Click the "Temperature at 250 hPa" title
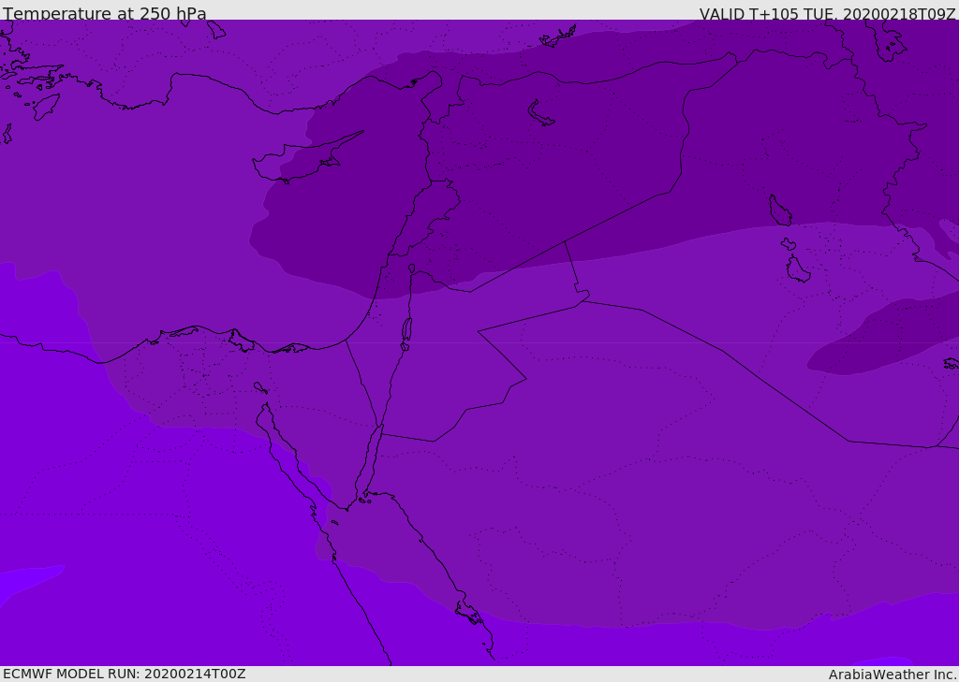Viewport: 959px width, 682px height. 105,13
